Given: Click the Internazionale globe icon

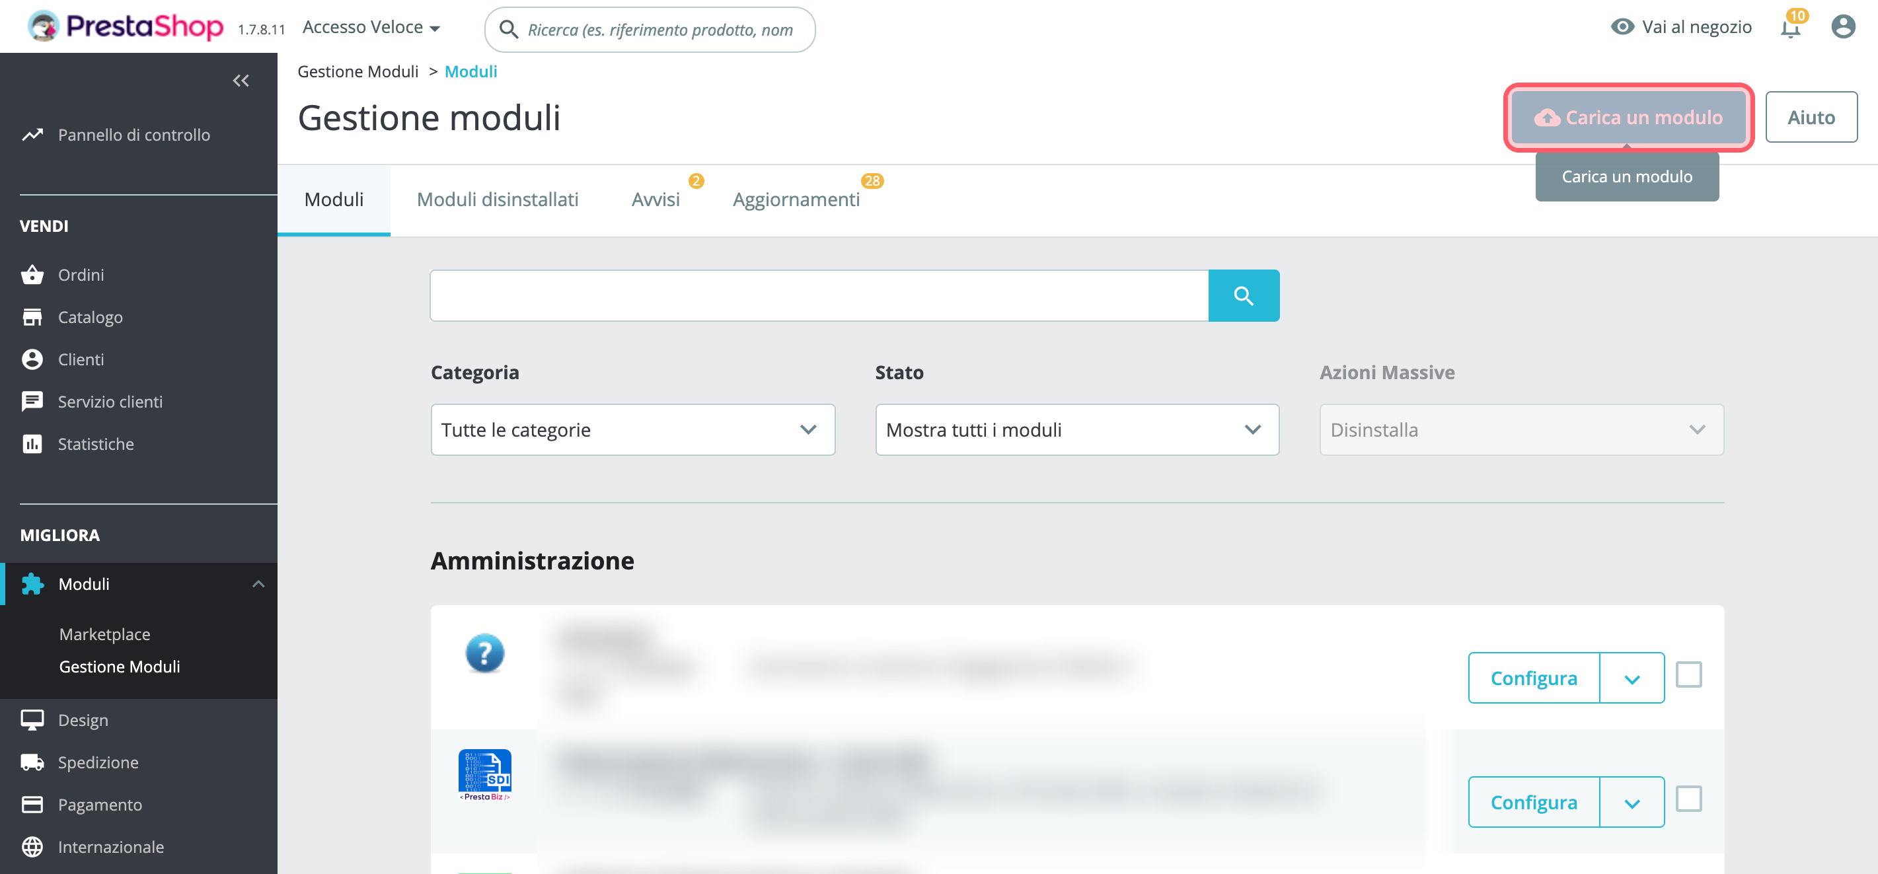Looking at the screenshot, I should click(x=32, y=847).
